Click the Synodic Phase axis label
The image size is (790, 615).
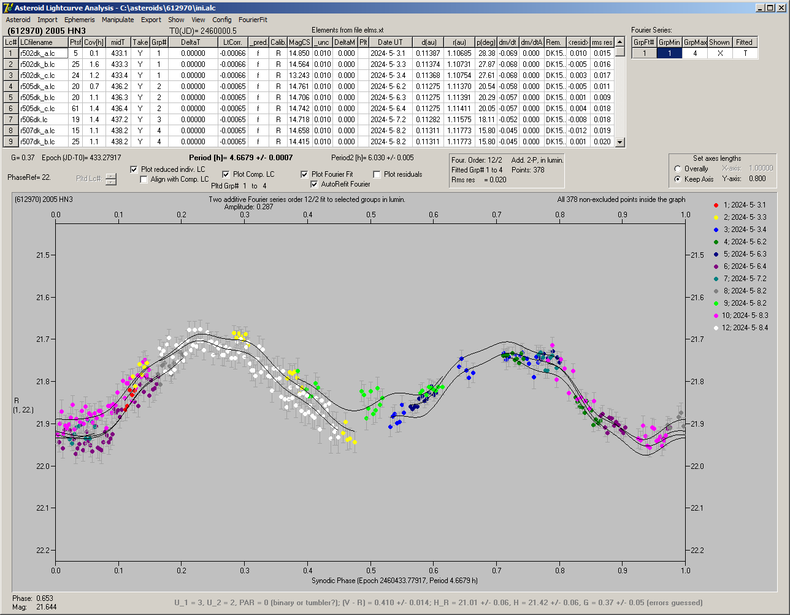coord(394,581)
